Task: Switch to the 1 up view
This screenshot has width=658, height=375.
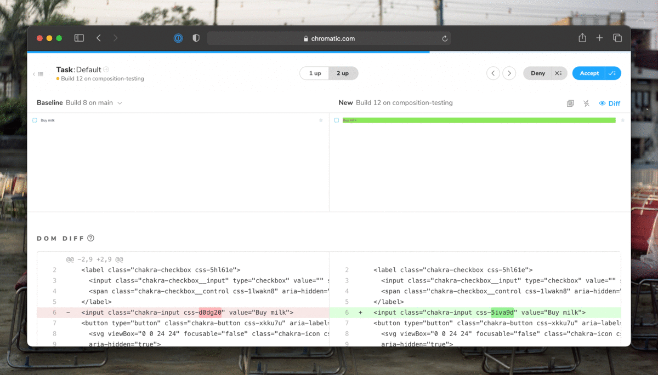Action: tap(314, 73)
